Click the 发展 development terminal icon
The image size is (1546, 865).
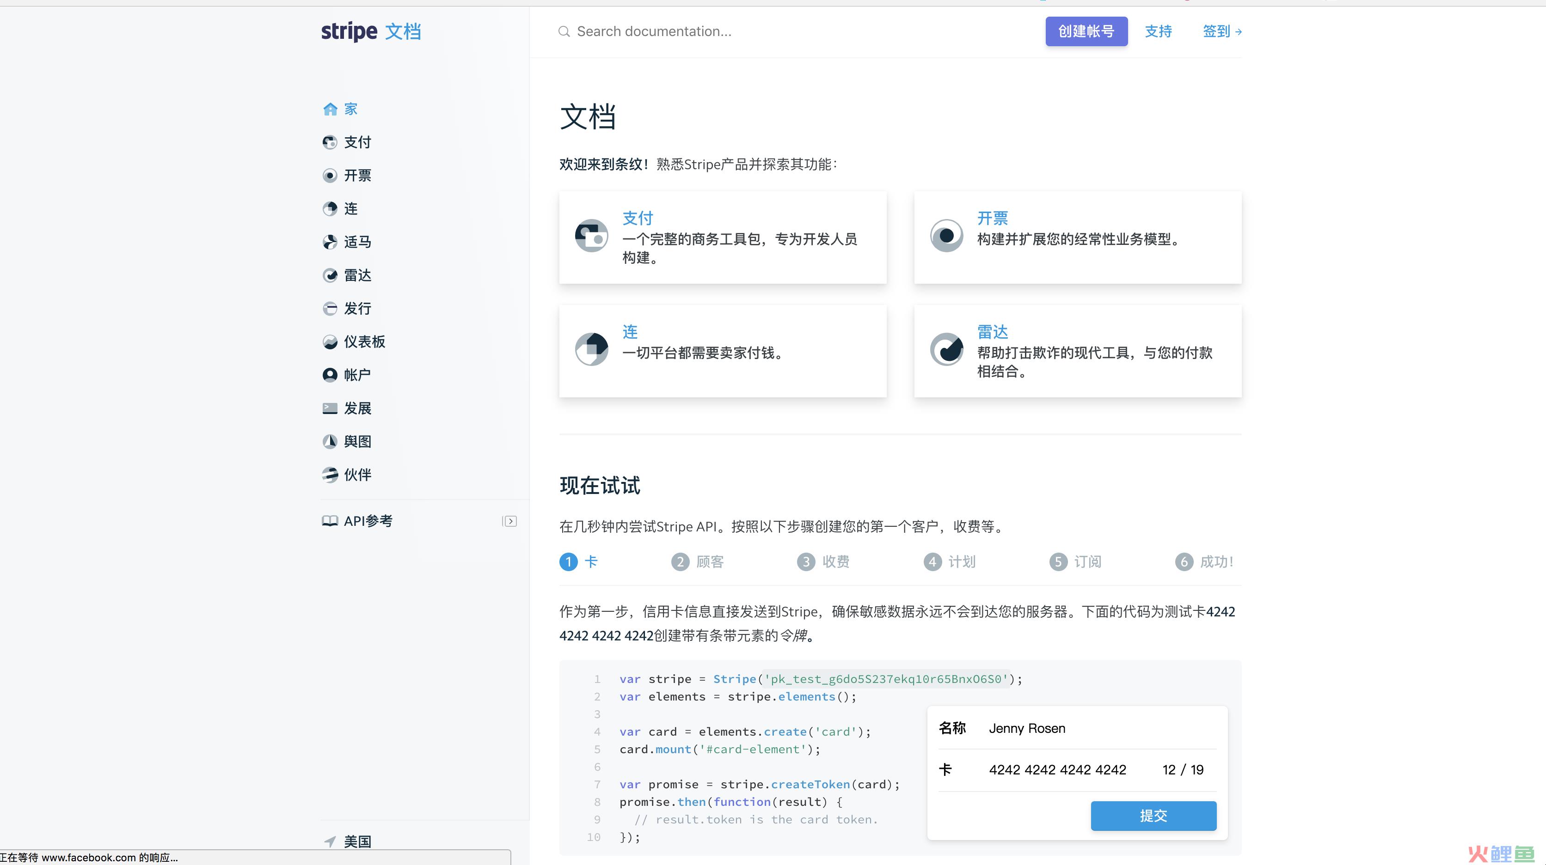click(x=330, y=408)
